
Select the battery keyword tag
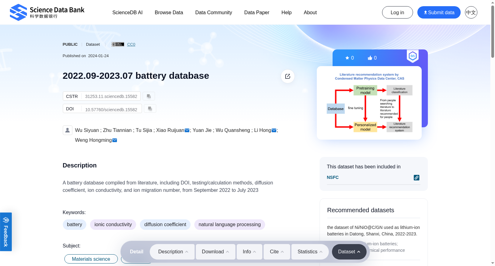pos(75,225)
